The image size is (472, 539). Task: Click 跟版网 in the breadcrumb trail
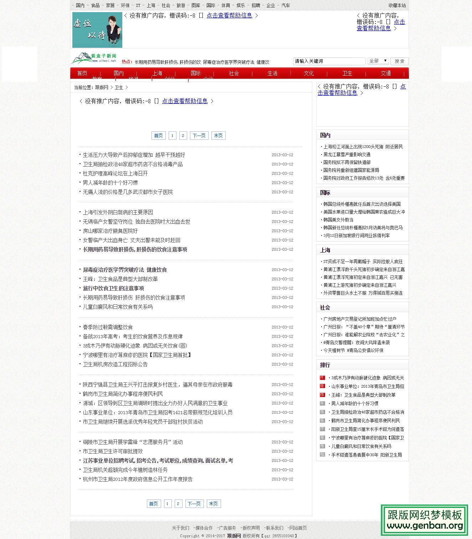pos(102,87)
